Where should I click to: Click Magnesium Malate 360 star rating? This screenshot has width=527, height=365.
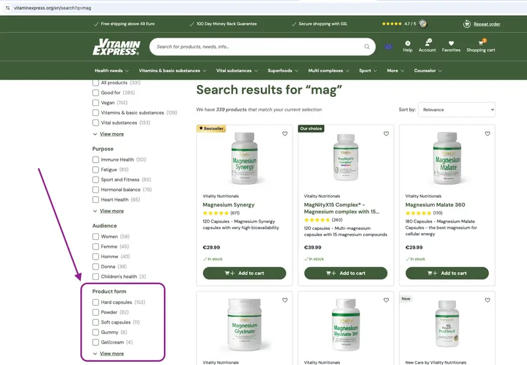click(418, 213)
